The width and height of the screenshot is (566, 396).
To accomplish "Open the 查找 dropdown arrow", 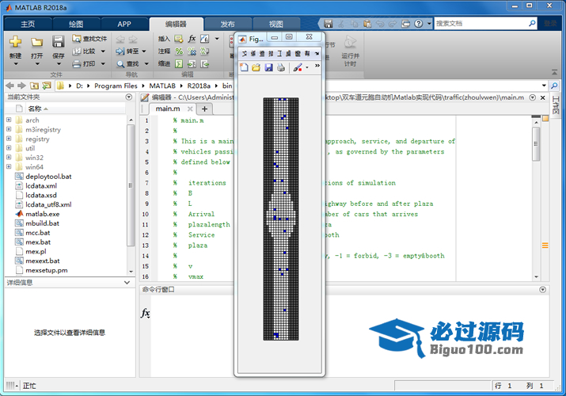I will click(146, 64).
